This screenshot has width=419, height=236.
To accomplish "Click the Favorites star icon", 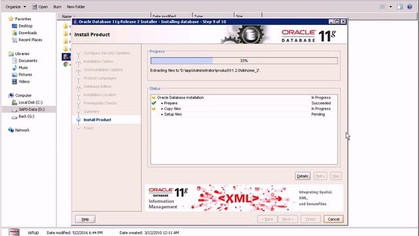I will tap(11, 19).
